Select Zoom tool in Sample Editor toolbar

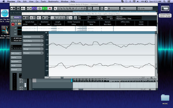coord(55,18)
